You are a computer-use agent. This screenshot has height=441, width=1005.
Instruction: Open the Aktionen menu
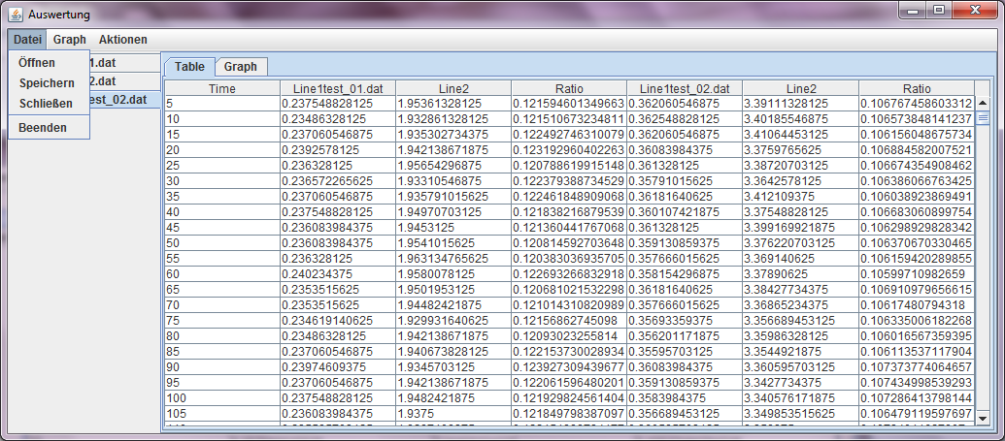(x=123, y=40)
